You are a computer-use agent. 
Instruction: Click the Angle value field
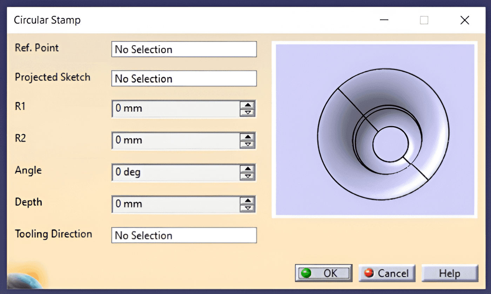click(x=176, y=172)
